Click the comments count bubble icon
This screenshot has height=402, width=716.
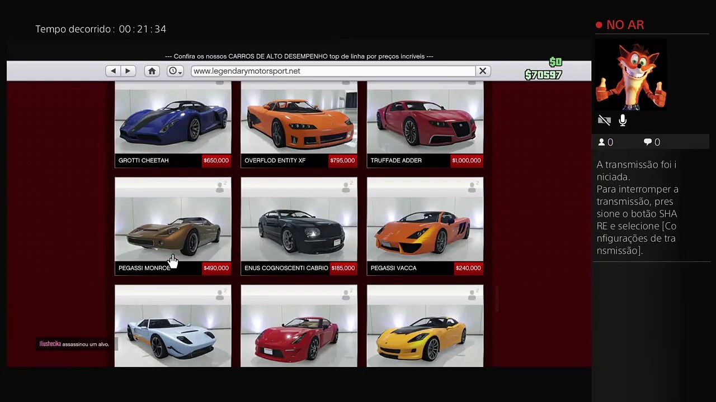pyautogui.click(x=648, y=142)
